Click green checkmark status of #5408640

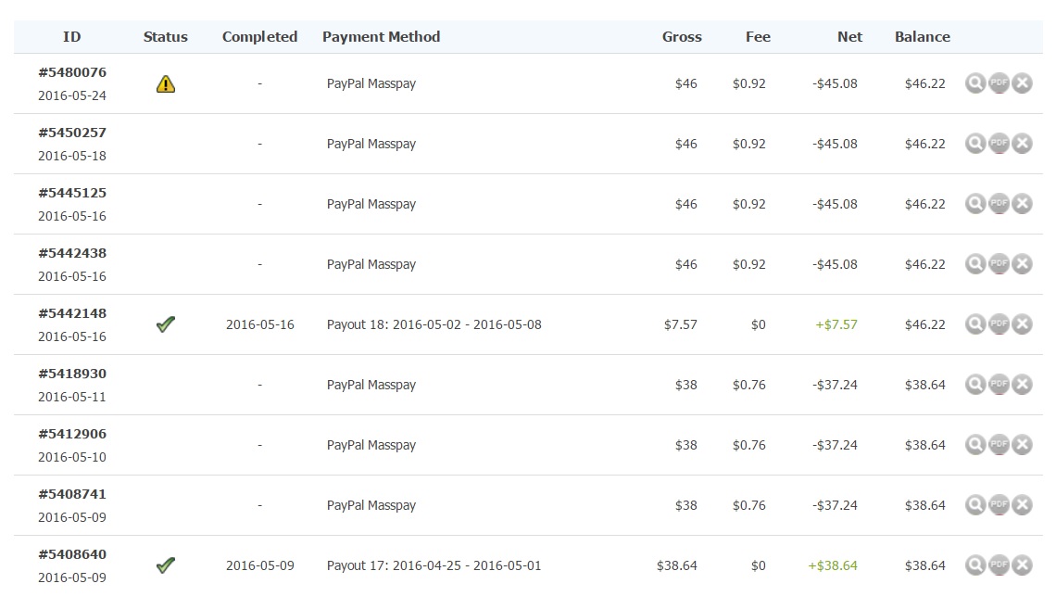(166, 565)
